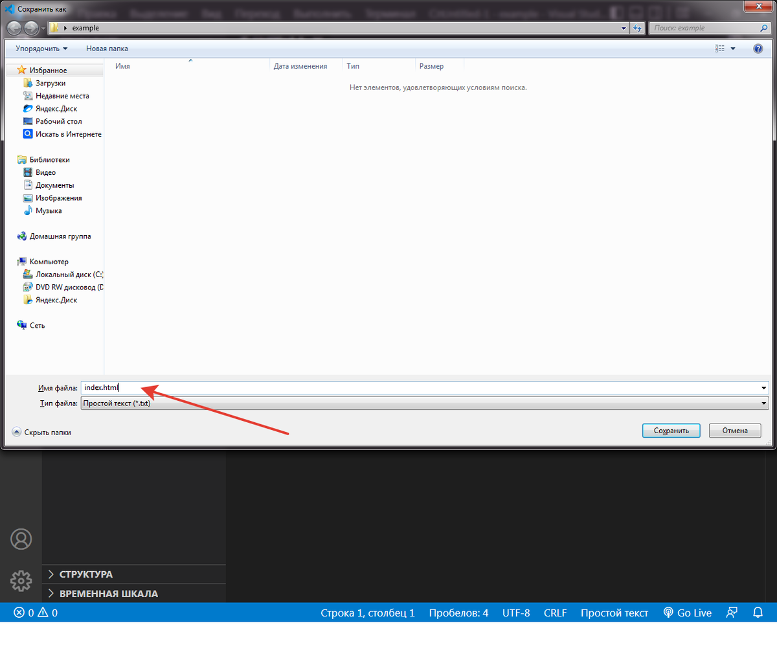Click errors and warnings status indicator
The width and height of the screenshot is (777, 656).
click(36, 613)
